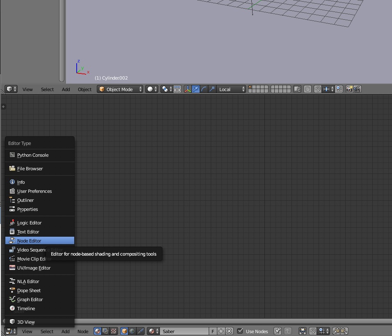This screenshot has width=392, height=336.
Task: Open the Object Mode dropdown
Action: point(120,89)
